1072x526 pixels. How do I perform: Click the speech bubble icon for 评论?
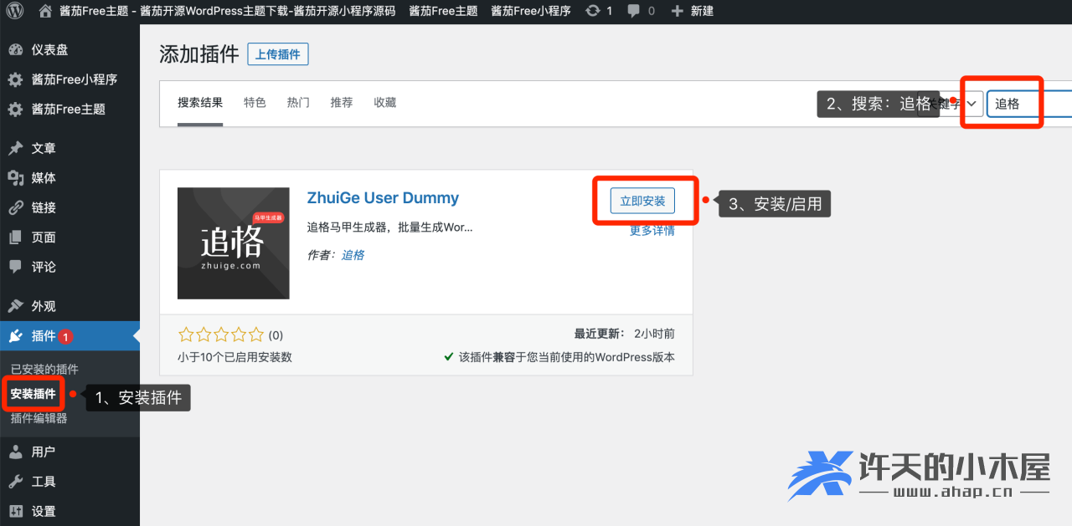tap(15, 267)
